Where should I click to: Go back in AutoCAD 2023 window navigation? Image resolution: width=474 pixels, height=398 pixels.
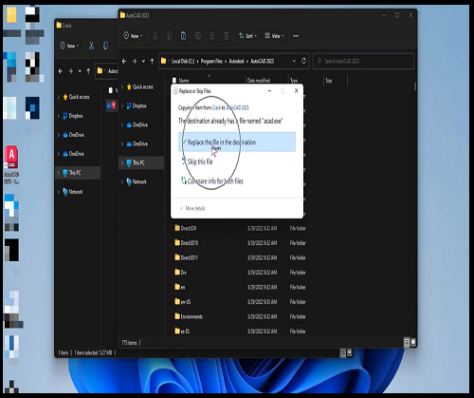[124, 61]
